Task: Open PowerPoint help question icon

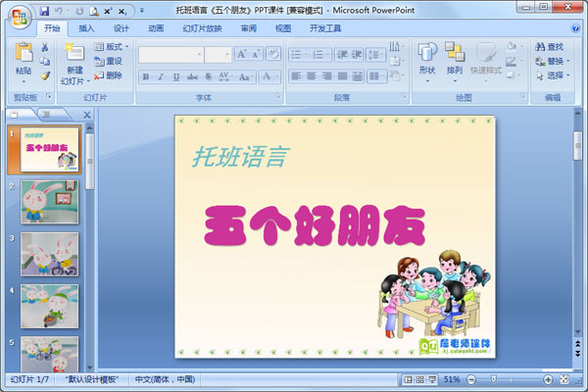Action: coord(575,28)
